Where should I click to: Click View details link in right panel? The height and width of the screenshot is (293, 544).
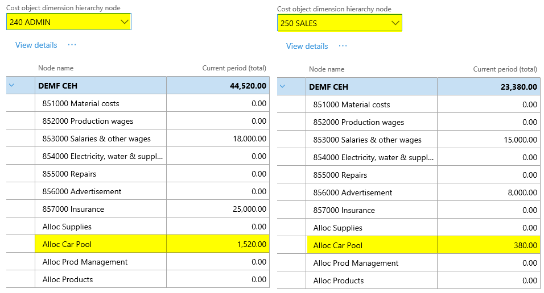click(x=307, y=46)
